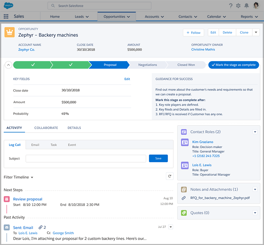Select the Task composer tab
This screenshot has height=245, width=264.
coord(54,145)
